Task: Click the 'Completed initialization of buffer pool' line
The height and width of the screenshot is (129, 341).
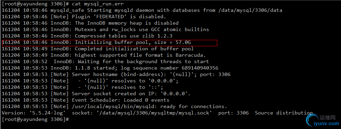Action: (98, 49)
